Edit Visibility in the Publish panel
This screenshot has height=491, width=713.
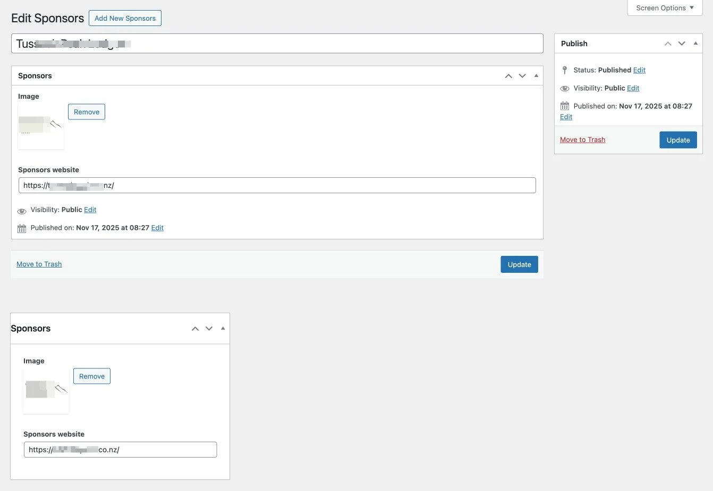633,88
